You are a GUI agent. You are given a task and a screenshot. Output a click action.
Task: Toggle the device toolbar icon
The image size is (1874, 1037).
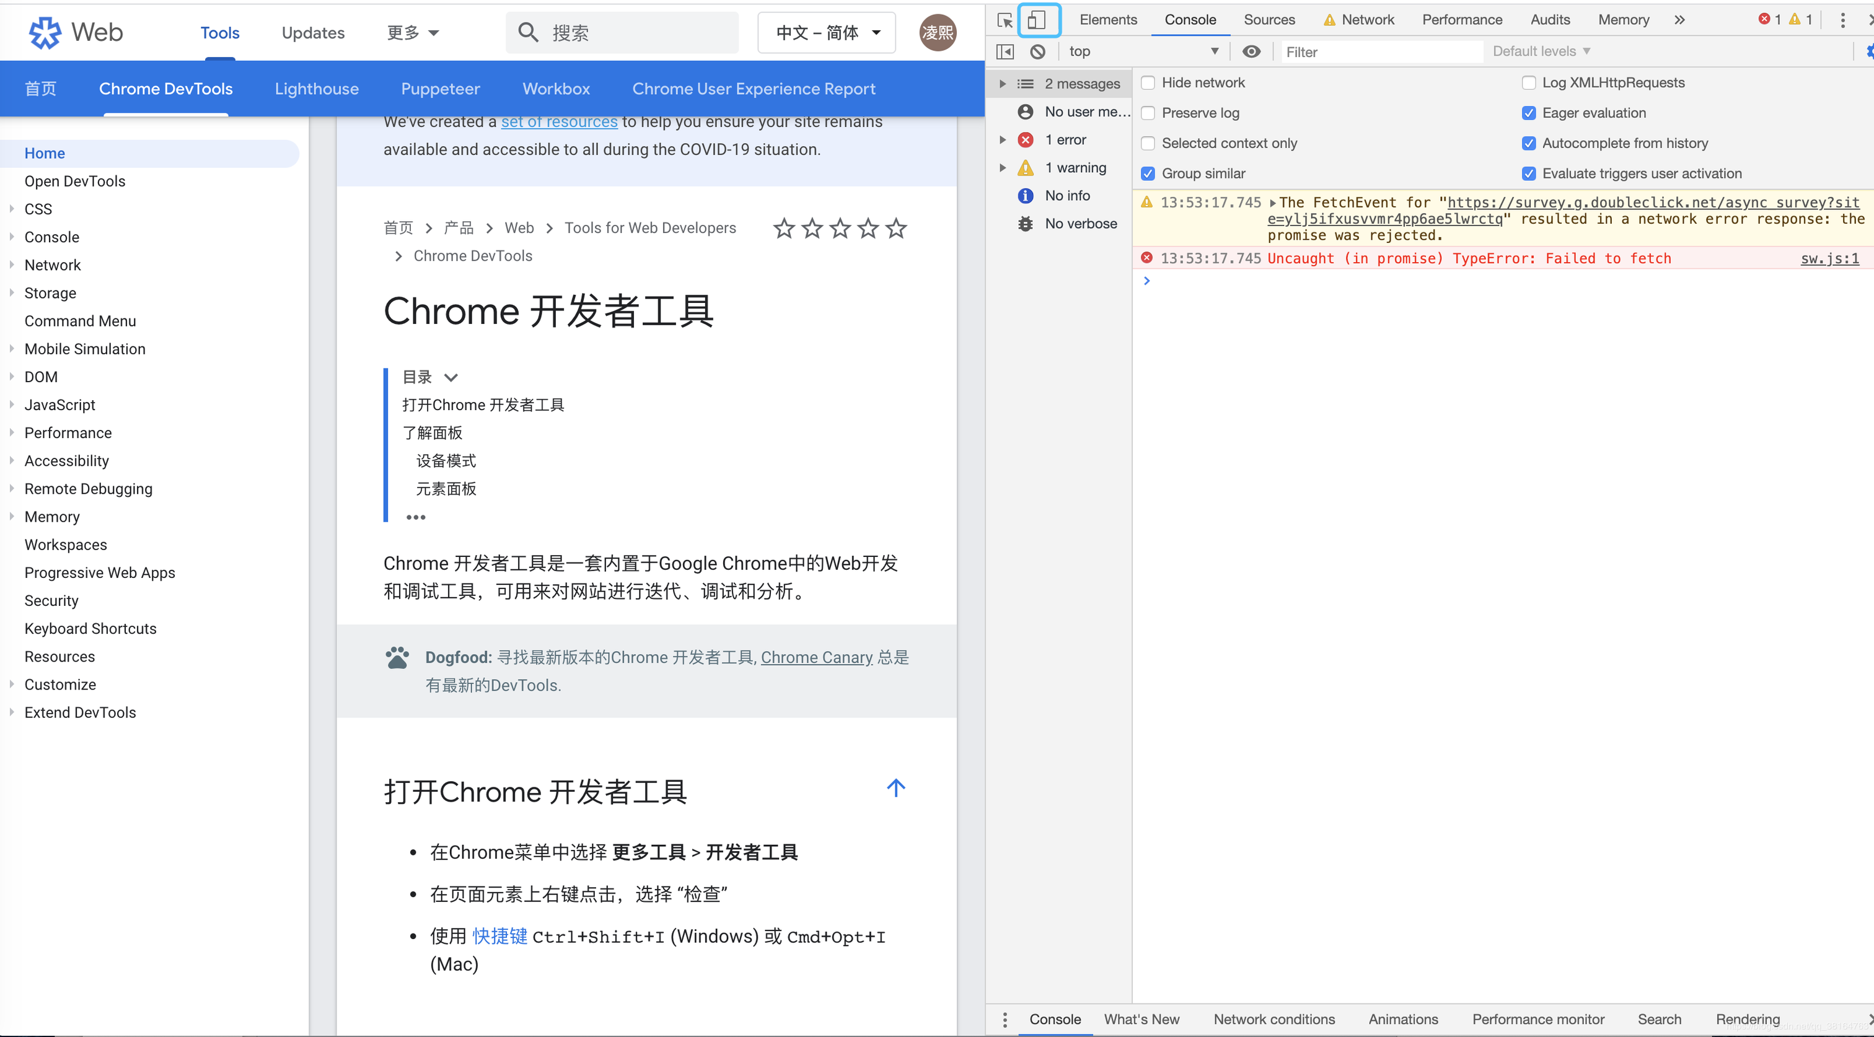(1037, 20)
